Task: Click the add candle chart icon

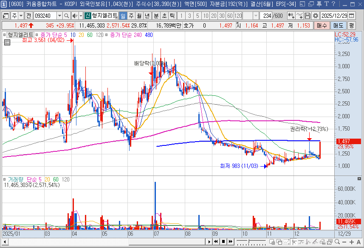Action: (x=291, y=16)
